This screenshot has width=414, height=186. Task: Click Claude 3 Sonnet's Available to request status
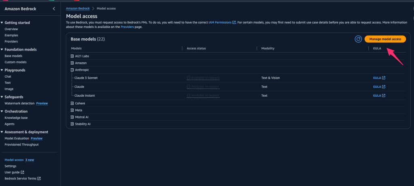tap(203, 78)
